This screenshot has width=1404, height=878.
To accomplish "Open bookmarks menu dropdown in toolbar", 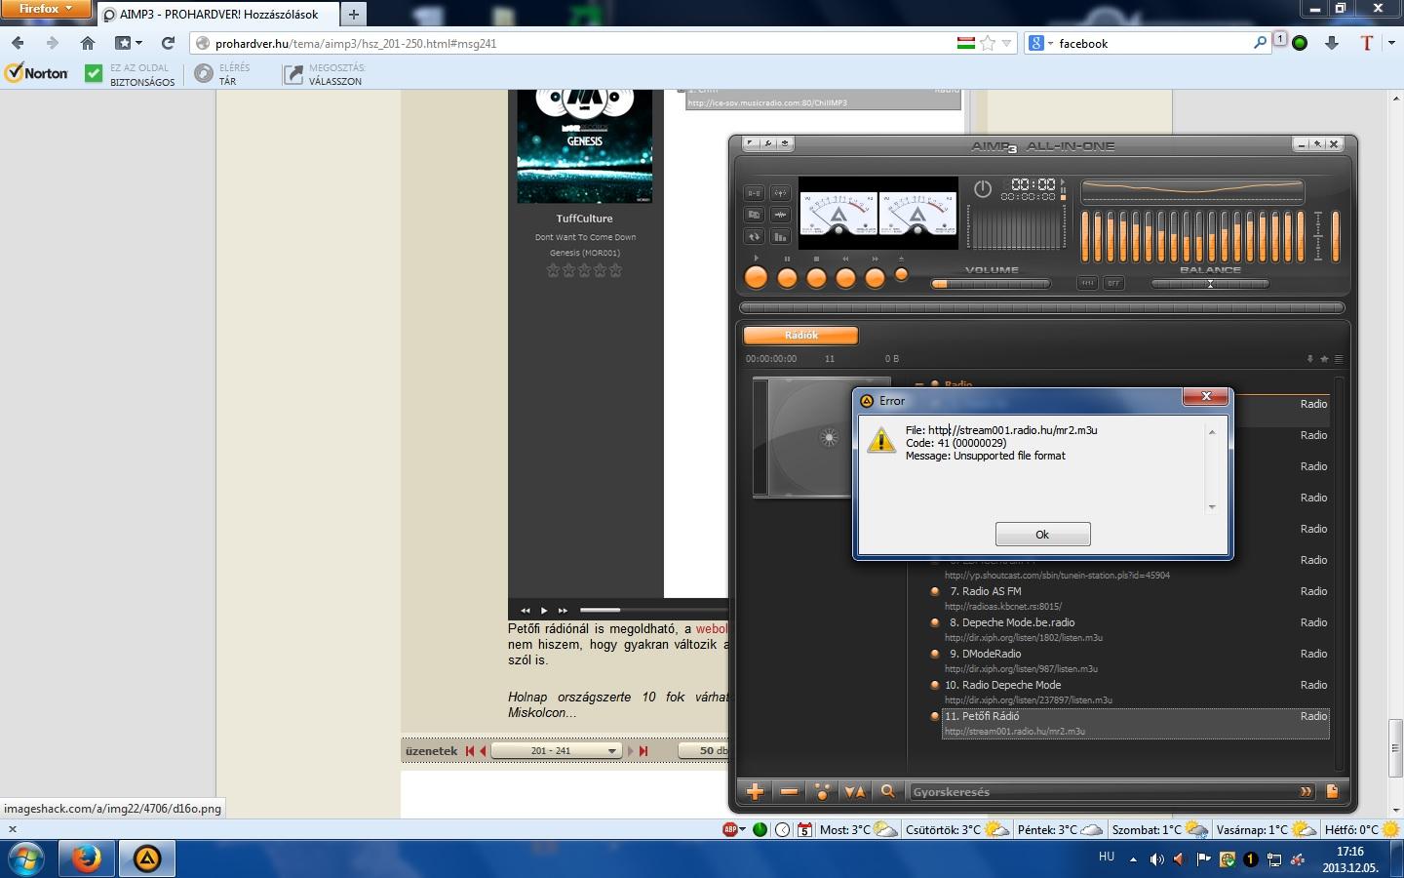I will click(x=129, y=43).
